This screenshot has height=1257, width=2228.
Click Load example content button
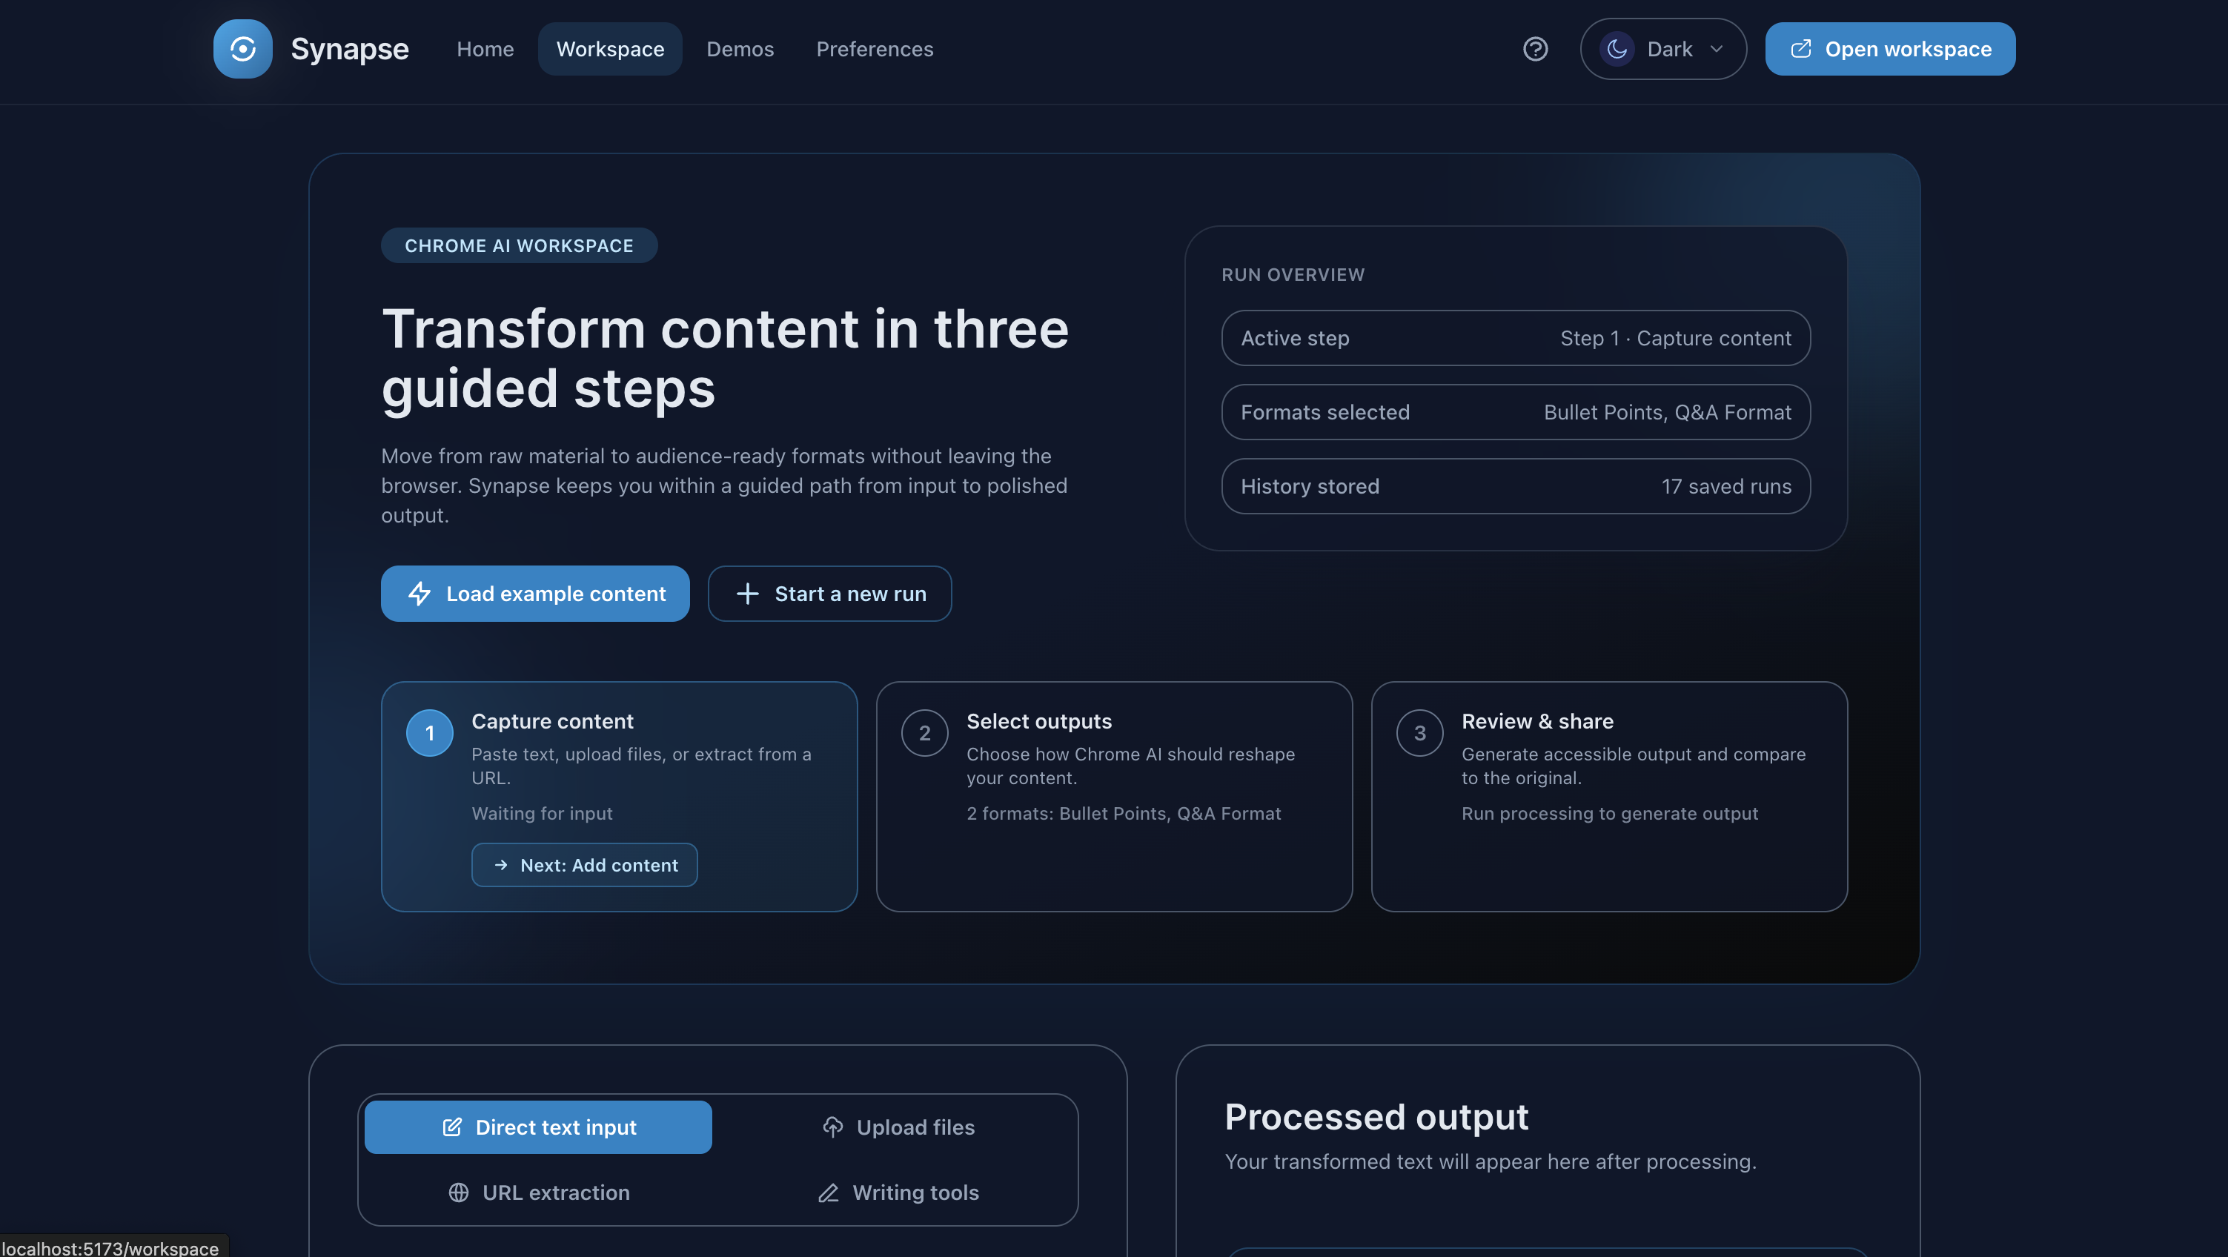534,594
